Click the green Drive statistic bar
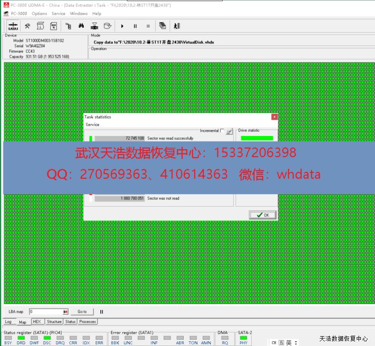 coord(256,138)
